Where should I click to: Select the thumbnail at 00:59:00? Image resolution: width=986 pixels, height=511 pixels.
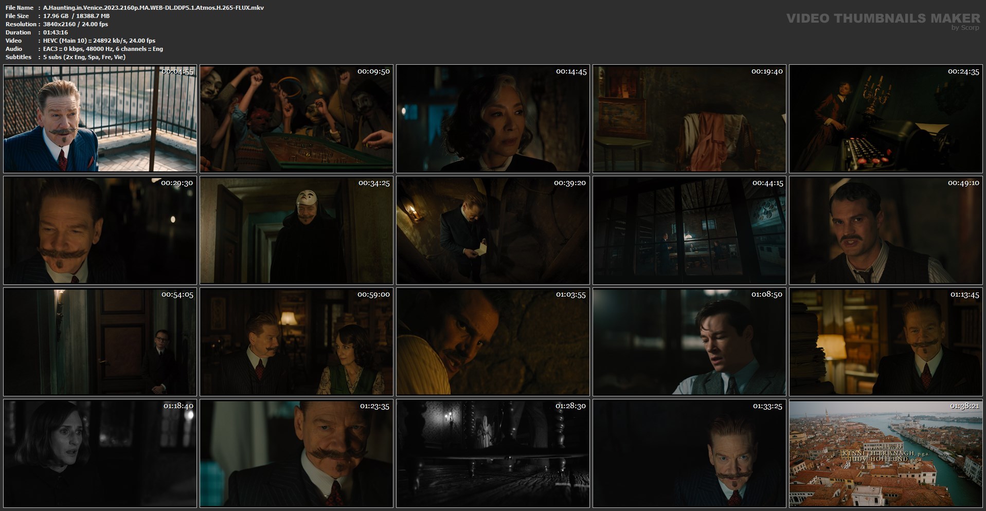point(296,342)
